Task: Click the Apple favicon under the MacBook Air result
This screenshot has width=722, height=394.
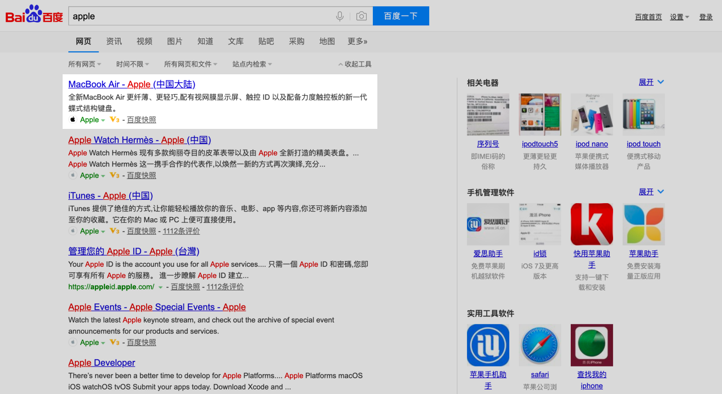Action: coord(73,119)
